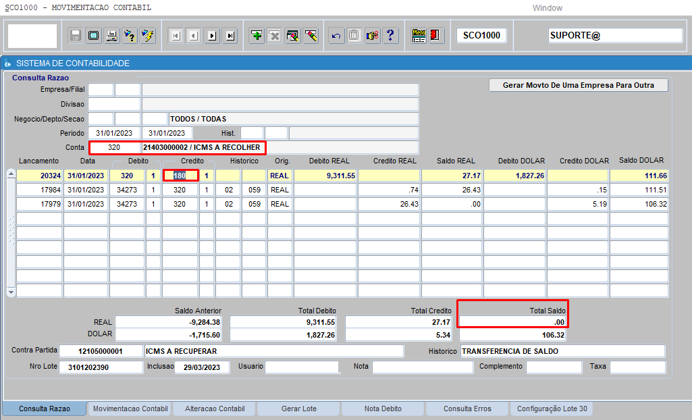Open the Alteracao Contabil tab

(215, 409)
